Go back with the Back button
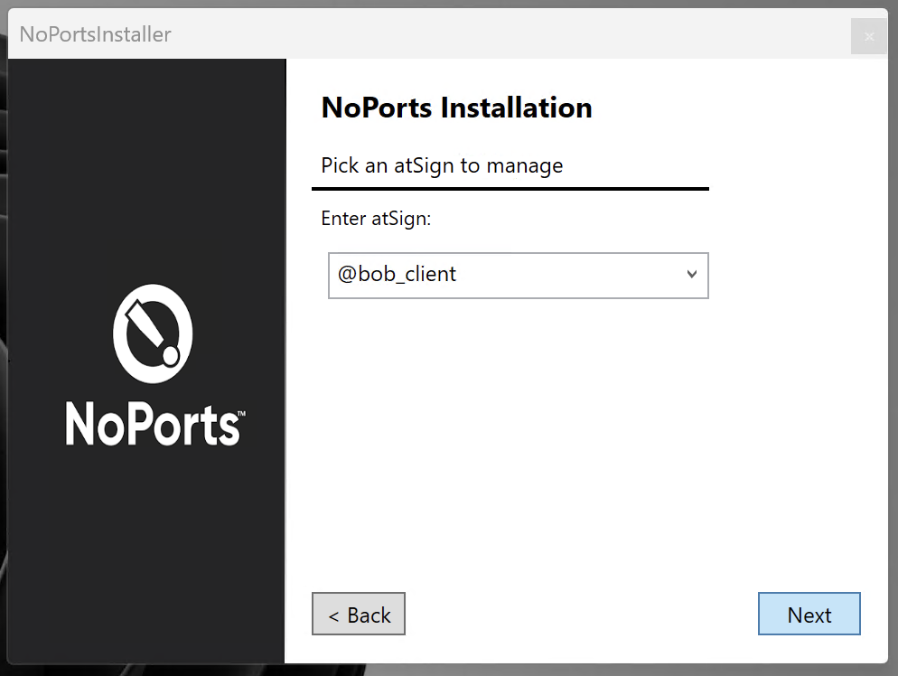Viewport: 898px width, 676px height. tap(359, 615)
